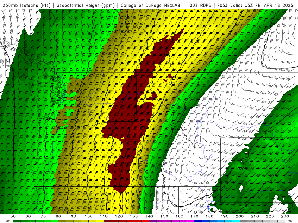
Task: Pick the dark red swatch between 110 and 120
Action: point(107,221)
